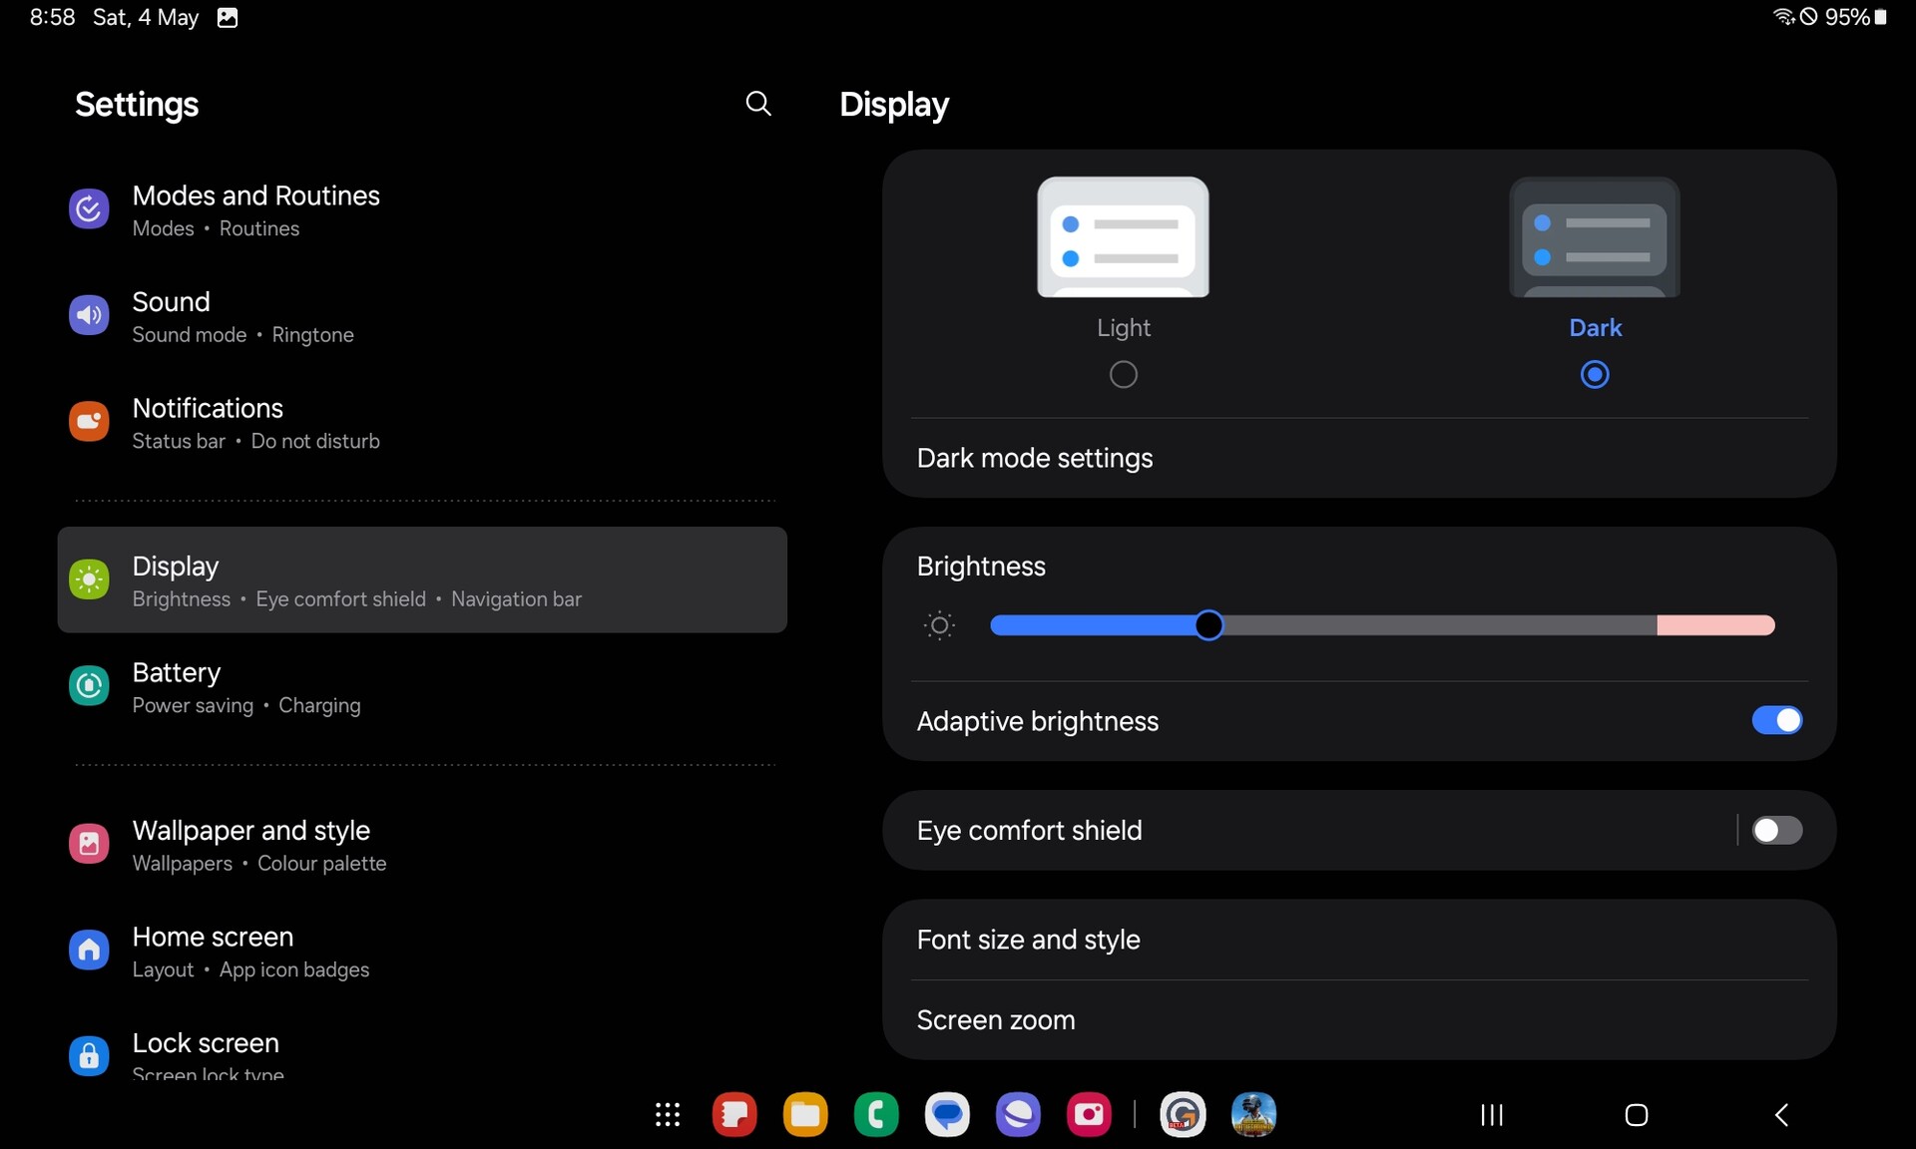1916x1149 pixels.
Task: Select the Dark mode radio button
Action: pos(1595,375)
